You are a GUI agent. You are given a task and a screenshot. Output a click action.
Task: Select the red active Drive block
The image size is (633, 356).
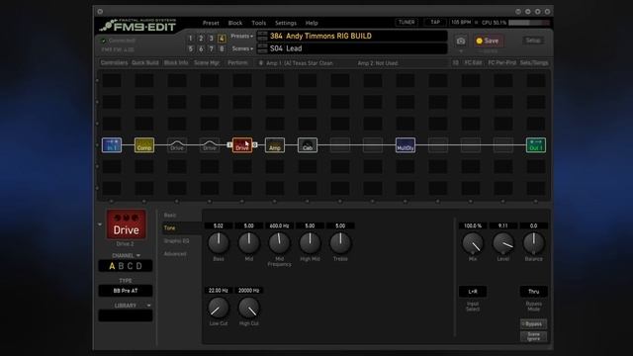[x=242, y=145]
